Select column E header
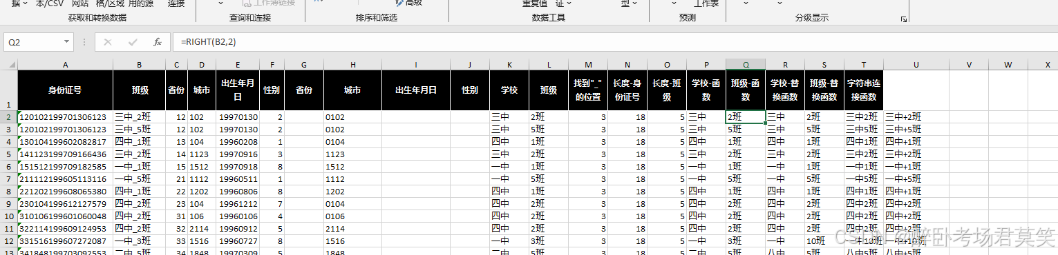This screenshot has height=255, width=1058. pos(238,64)
